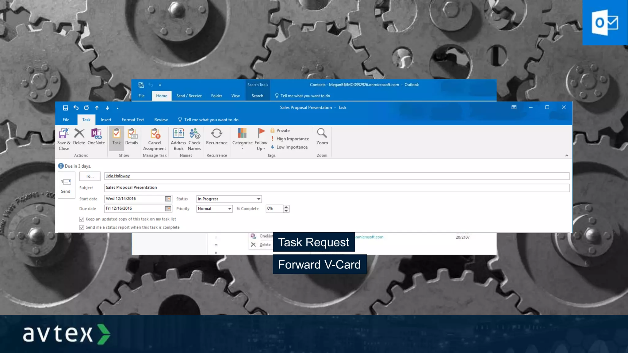This screenshot has height=353, width=628.
Task: Jump to letter m in contacts index
Action: [216, 245]
